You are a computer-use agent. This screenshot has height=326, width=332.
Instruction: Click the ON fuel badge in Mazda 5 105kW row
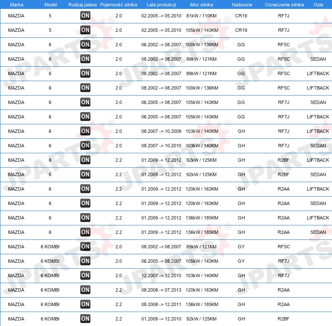tap(85, 30)
